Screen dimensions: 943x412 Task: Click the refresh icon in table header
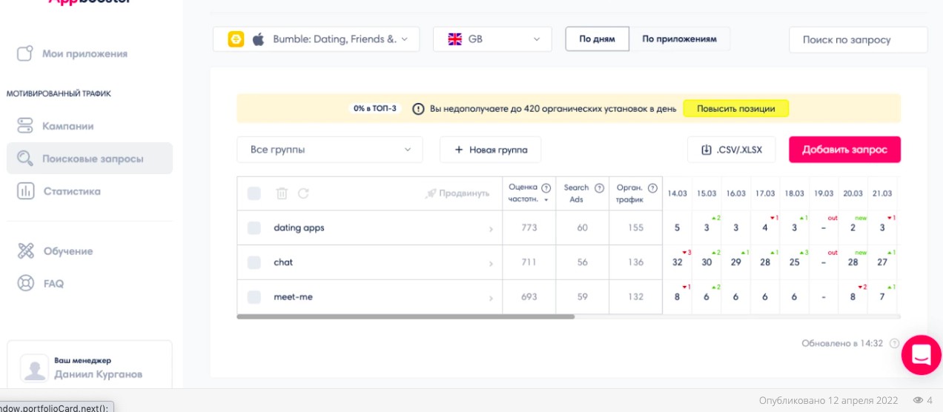tap(303, 193)
